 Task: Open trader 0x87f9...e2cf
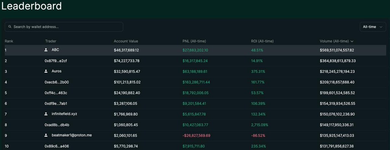click(x=56, y=61)
